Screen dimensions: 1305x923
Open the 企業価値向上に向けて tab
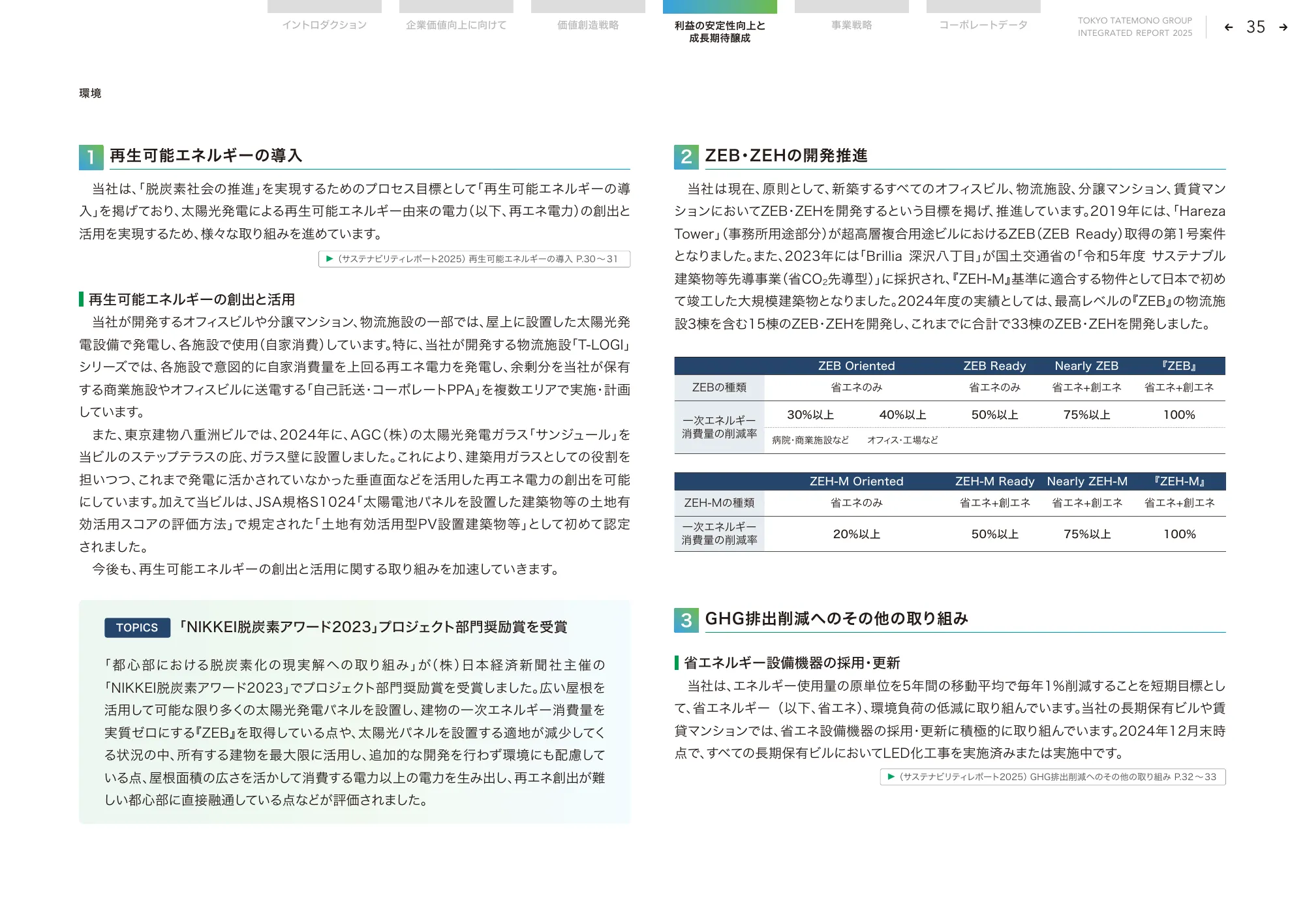[x=456, y=25]
